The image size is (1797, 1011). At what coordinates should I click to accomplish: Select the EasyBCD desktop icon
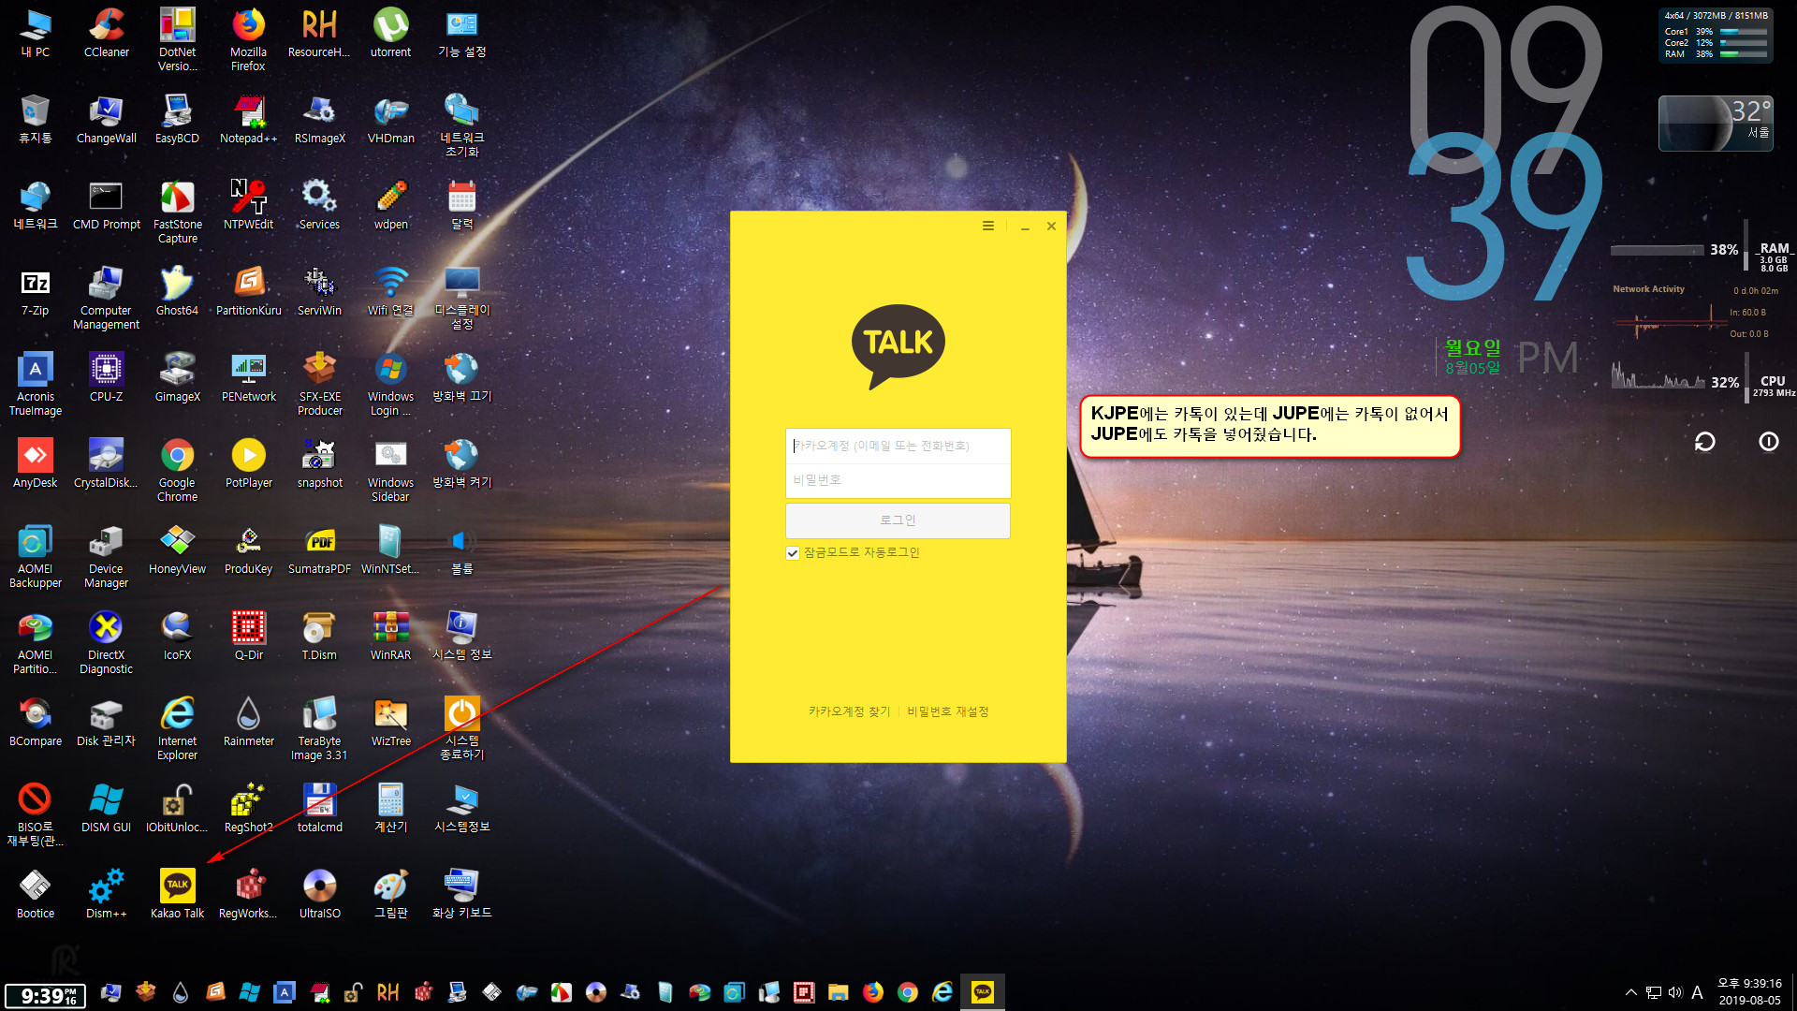click(177, 119)
